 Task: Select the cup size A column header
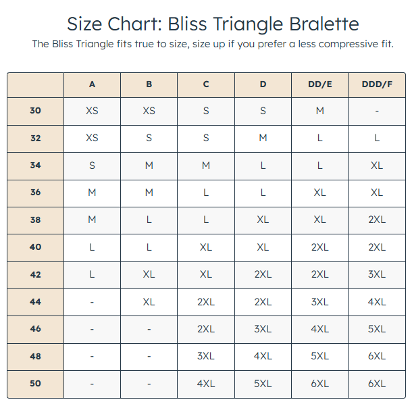[x=92, y=84]
